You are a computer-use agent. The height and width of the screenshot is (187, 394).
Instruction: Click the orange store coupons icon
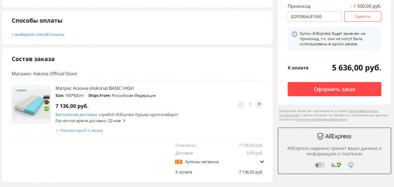tap(178, 162)
